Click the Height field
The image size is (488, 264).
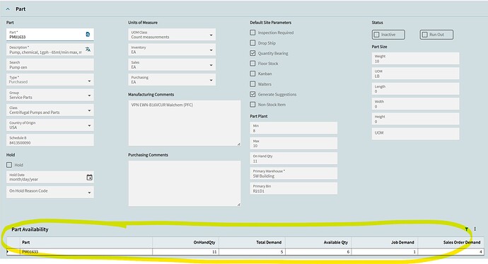point(415,119)
